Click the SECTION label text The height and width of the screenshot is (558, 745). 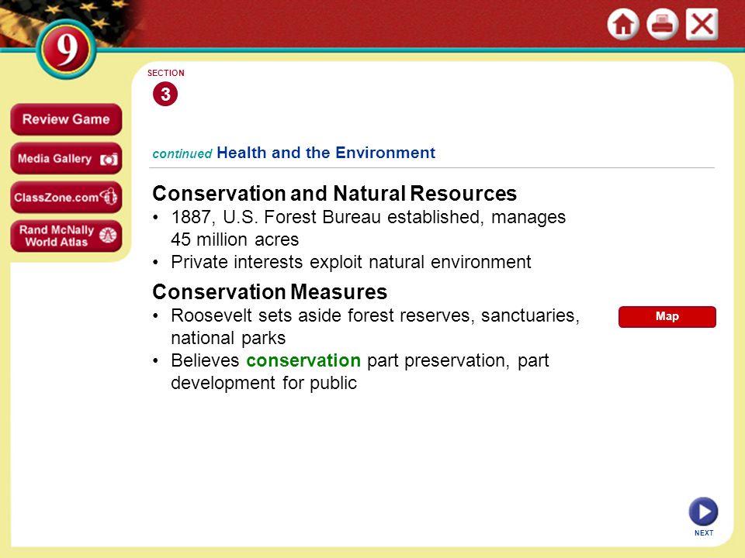pos(166,73)
